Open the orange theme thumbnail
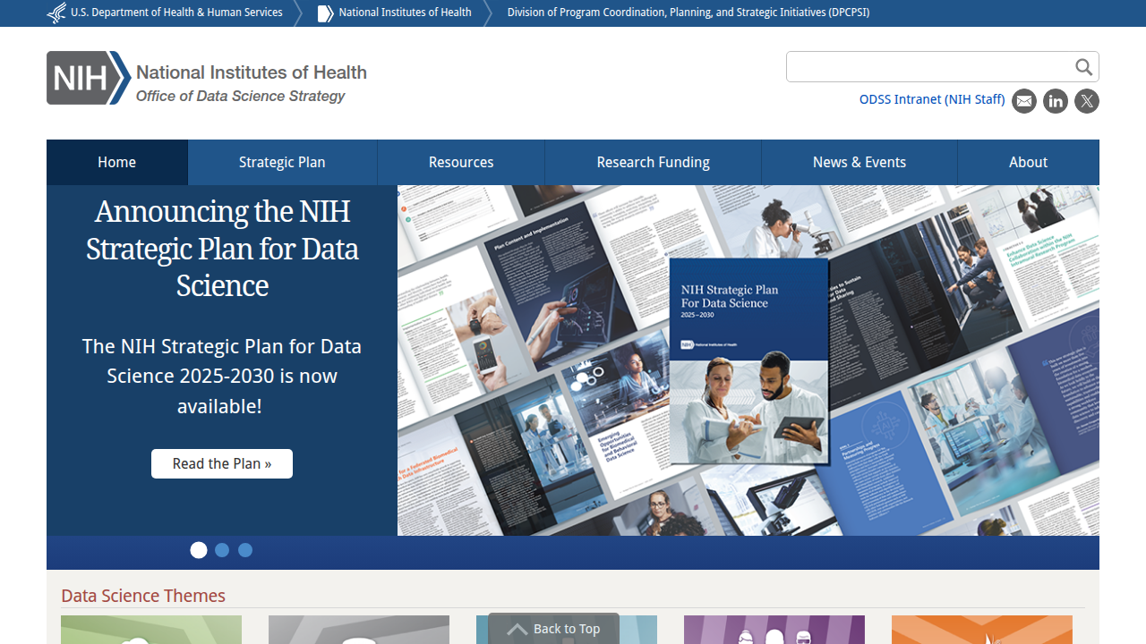1146x644 pixels. [982, 630]
